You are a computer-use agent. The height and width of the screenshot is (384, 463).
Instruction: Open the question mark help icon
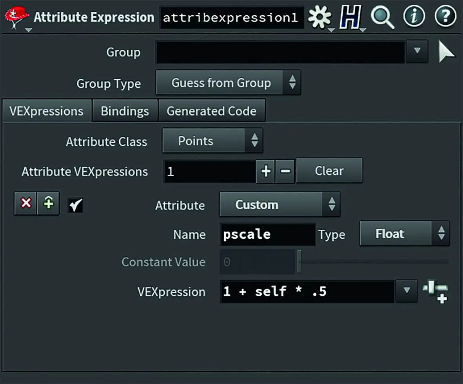click(x=445, y=17)
